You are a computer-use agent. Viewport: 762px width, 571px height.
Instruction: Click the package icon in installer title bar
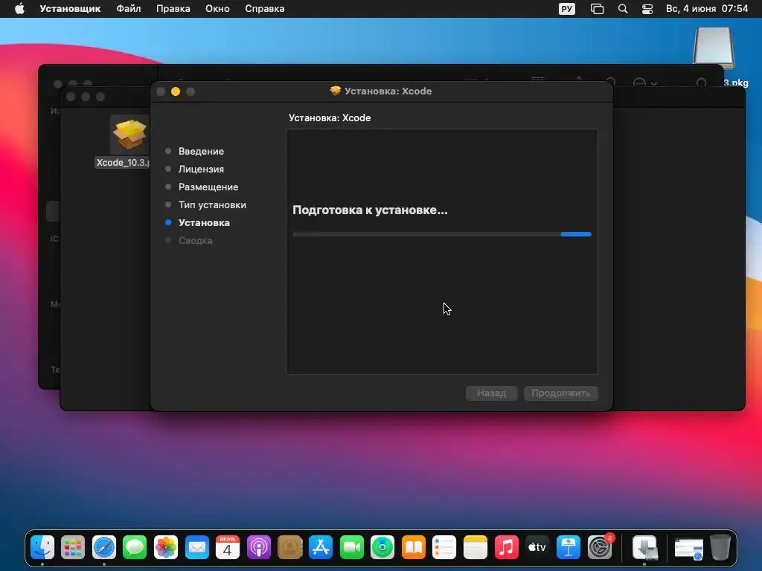(336, 91)
